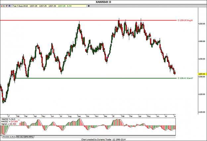Click the Sep label on time axis
The image size is (207, 141).
(79, 116)
